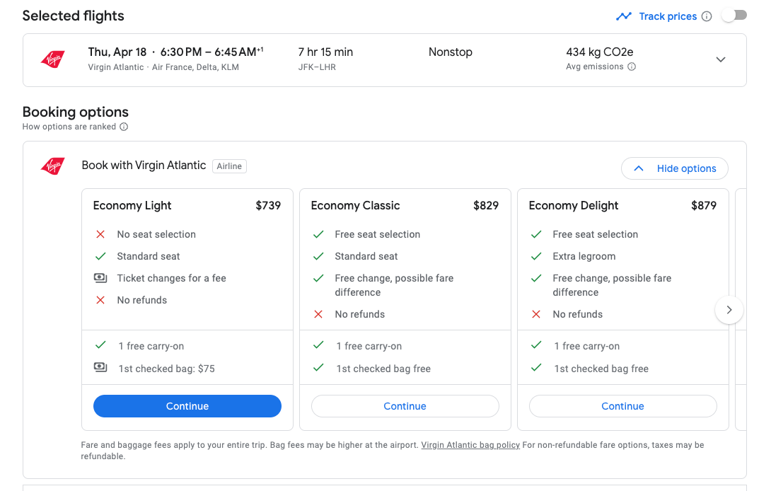Image resolution: width=771 pixels, height=491 pixels.
Task: Click the Economy Delight $879 price
Action: 703,206
